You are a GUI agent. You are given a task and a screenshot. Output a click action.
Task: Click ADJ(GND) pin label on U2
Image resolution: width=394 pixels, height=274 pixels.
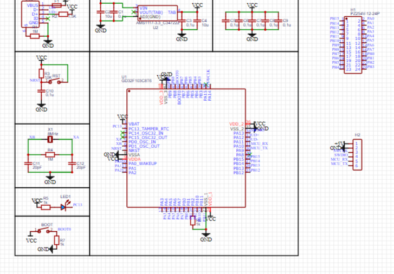(150, 17)
